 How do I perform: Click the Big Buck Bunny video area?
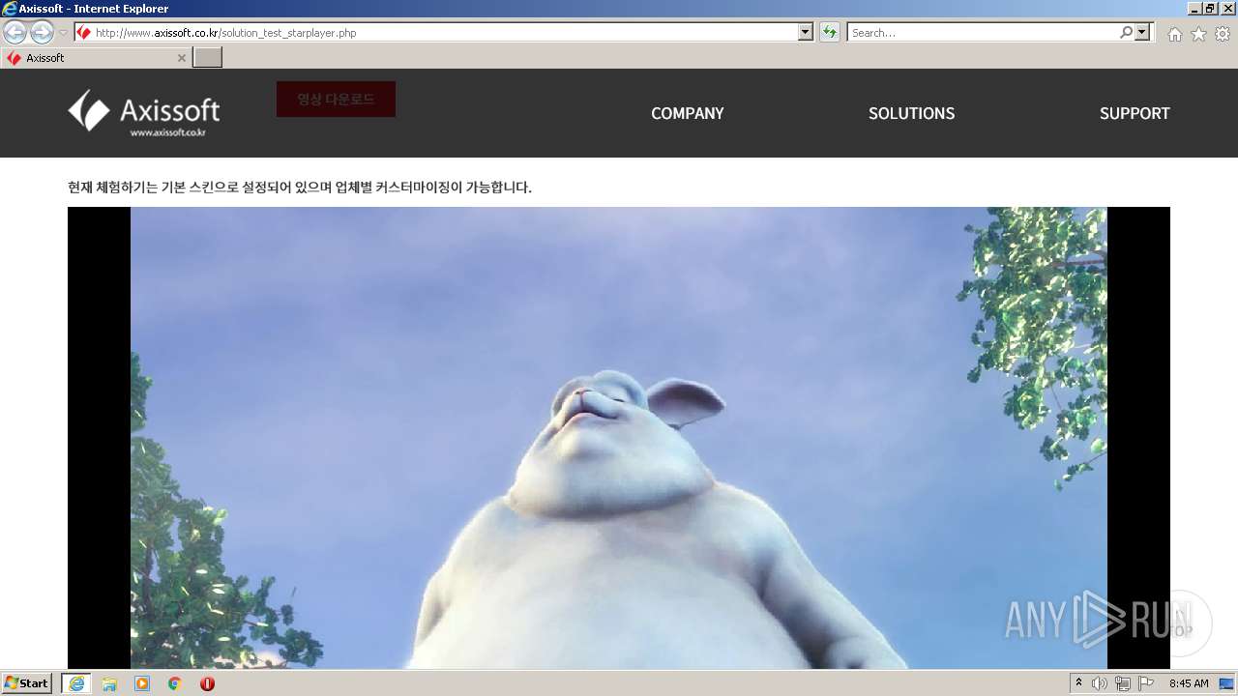[619, 438]
